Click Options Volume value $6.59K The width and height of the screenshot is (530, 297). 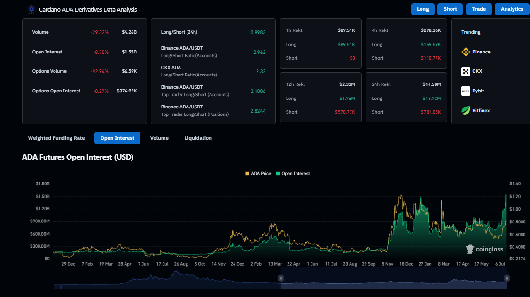click(x=129, y=71)
